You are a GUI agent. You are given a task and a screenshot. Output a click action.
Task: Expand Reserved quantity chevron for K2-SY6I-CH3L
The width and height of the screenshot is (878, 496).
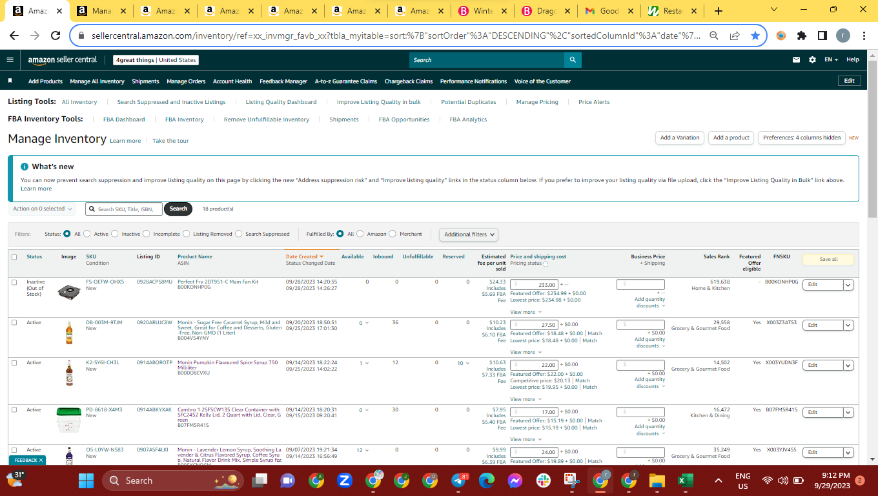pos(468,363)
